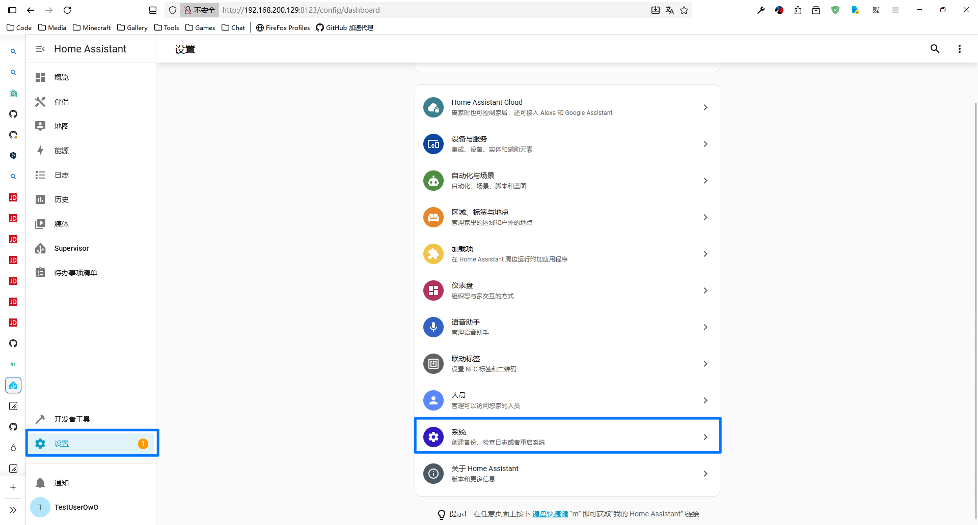Go to Supervisor in sidebar
Viewport: 978px width, 525px height.
pyautogui.click(x=71, y=248)
